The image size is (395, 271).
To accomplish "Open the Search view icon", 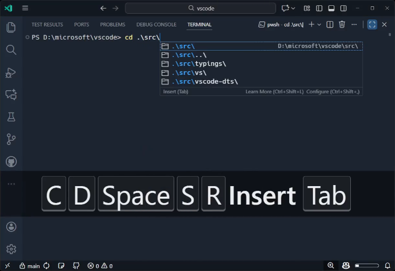I will point(11,50).
